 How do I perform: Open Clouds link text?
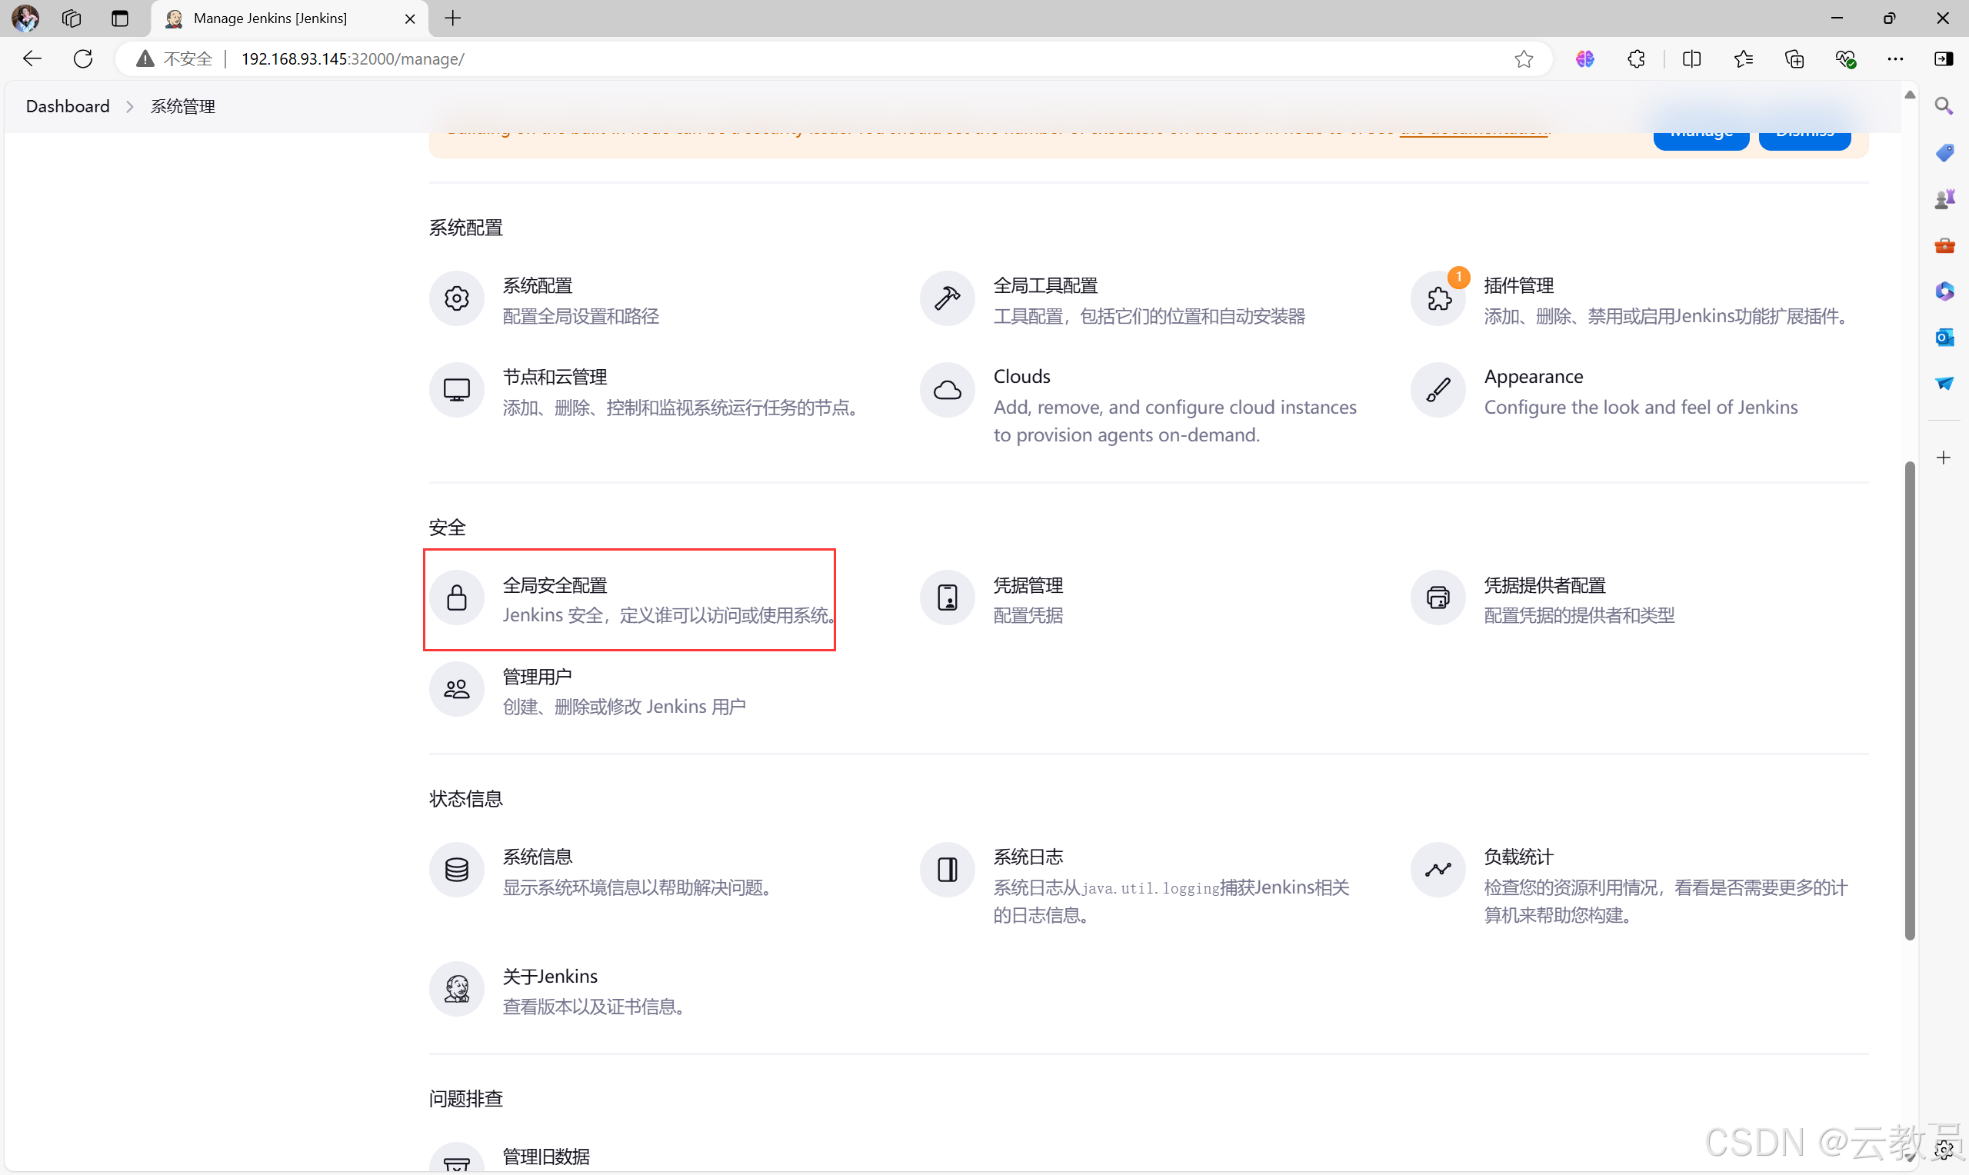1021,376
